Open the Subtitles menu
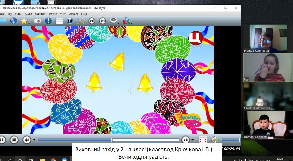Screen dimensions: 293x161 40,14
